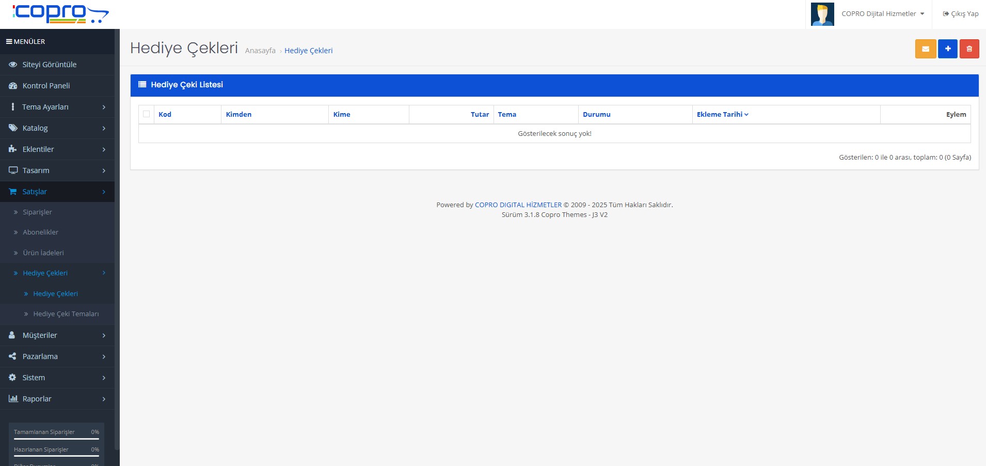
Task: Click the Eklentiler puzzle icon
Action: pos(13,149)
